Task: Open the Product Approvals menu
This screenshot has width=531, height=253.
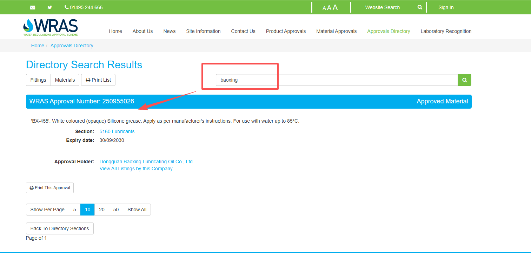Action: click(x=286, y=31)
